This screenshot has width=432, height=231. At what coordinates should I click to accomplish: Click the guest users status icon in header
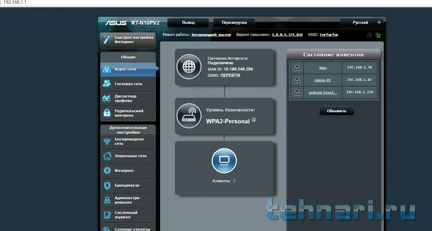coord(369,35)
